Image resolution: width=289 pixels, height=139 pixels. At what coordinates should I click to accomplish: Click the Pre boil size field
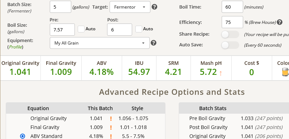pos(62,30)
